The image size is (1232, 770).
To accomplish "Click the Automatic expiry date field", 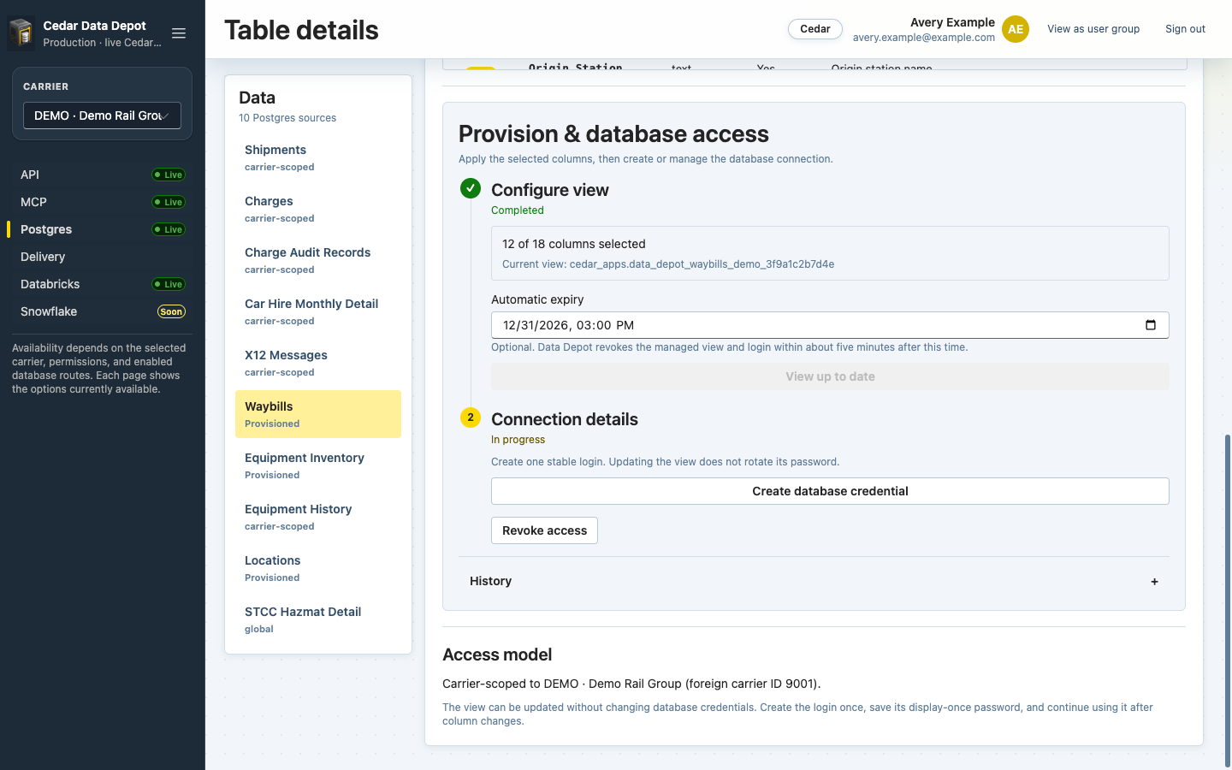I will (830, 325).
